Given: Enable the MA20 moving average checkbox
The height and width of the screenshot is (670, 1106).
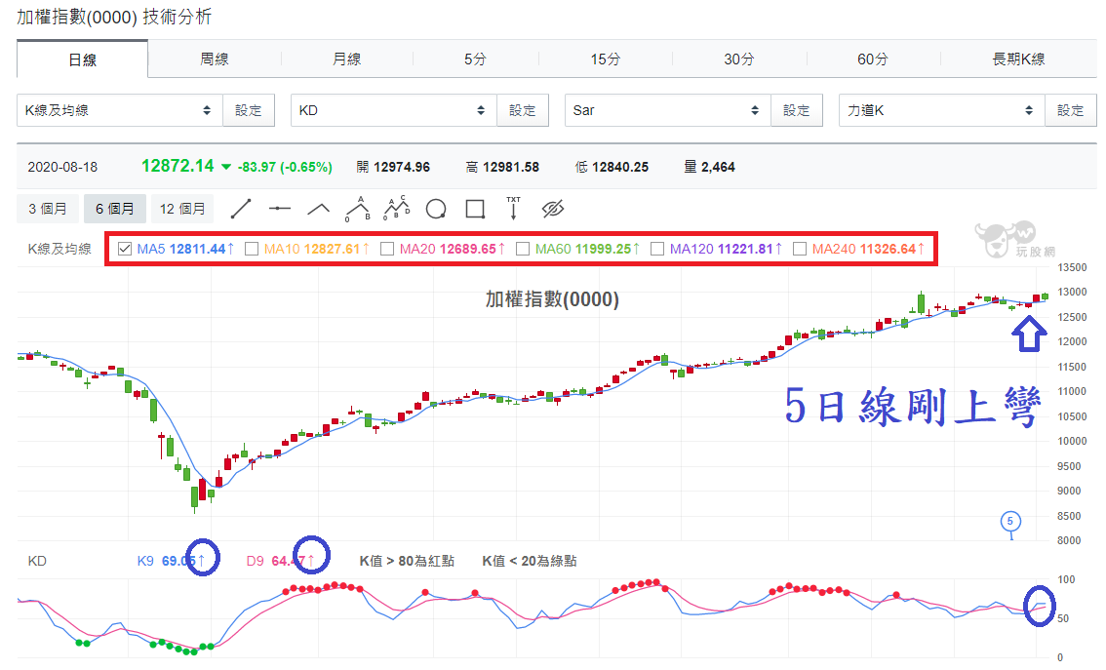Looking at the screenshot, I should [387, 249].
